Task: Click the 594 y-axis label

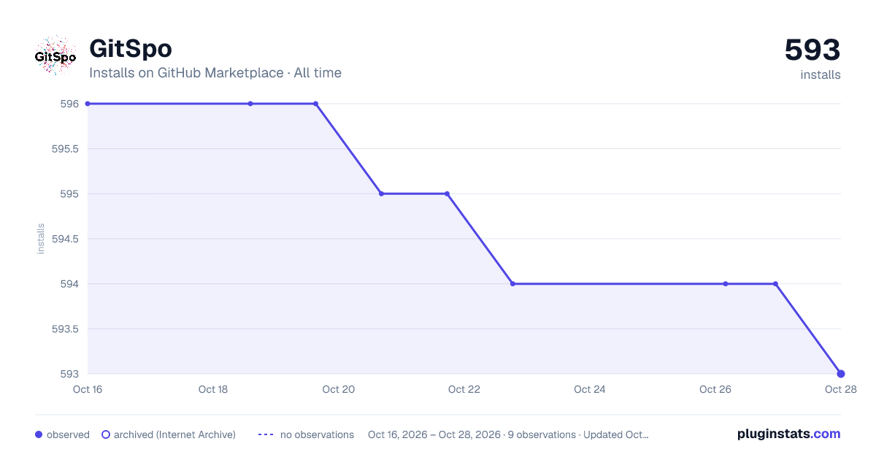Action: point(69,283)
